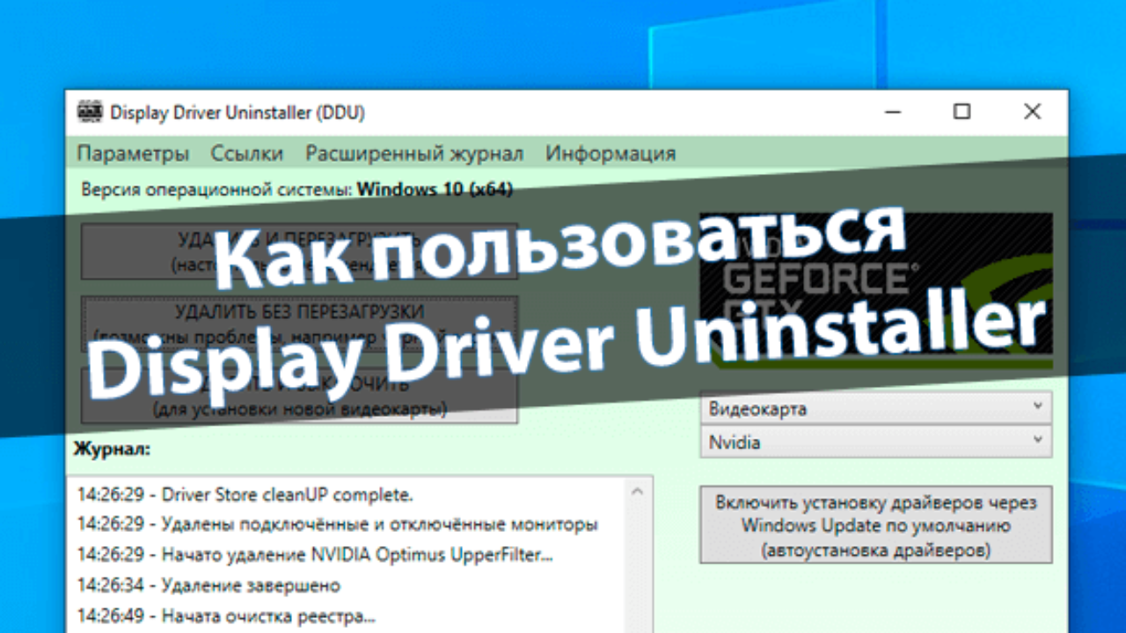Maximize the Display Driver Uninstaller window

pyautogui.click(x=962, y=112)
